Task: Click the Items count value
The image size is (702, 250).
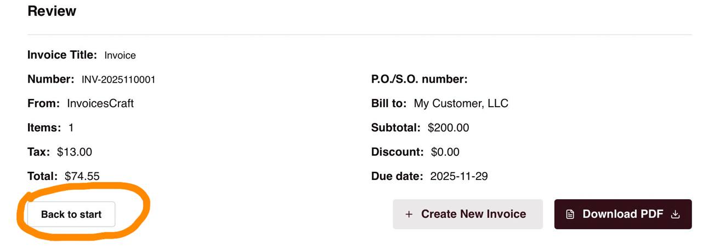Action: (x=71, y=128)
